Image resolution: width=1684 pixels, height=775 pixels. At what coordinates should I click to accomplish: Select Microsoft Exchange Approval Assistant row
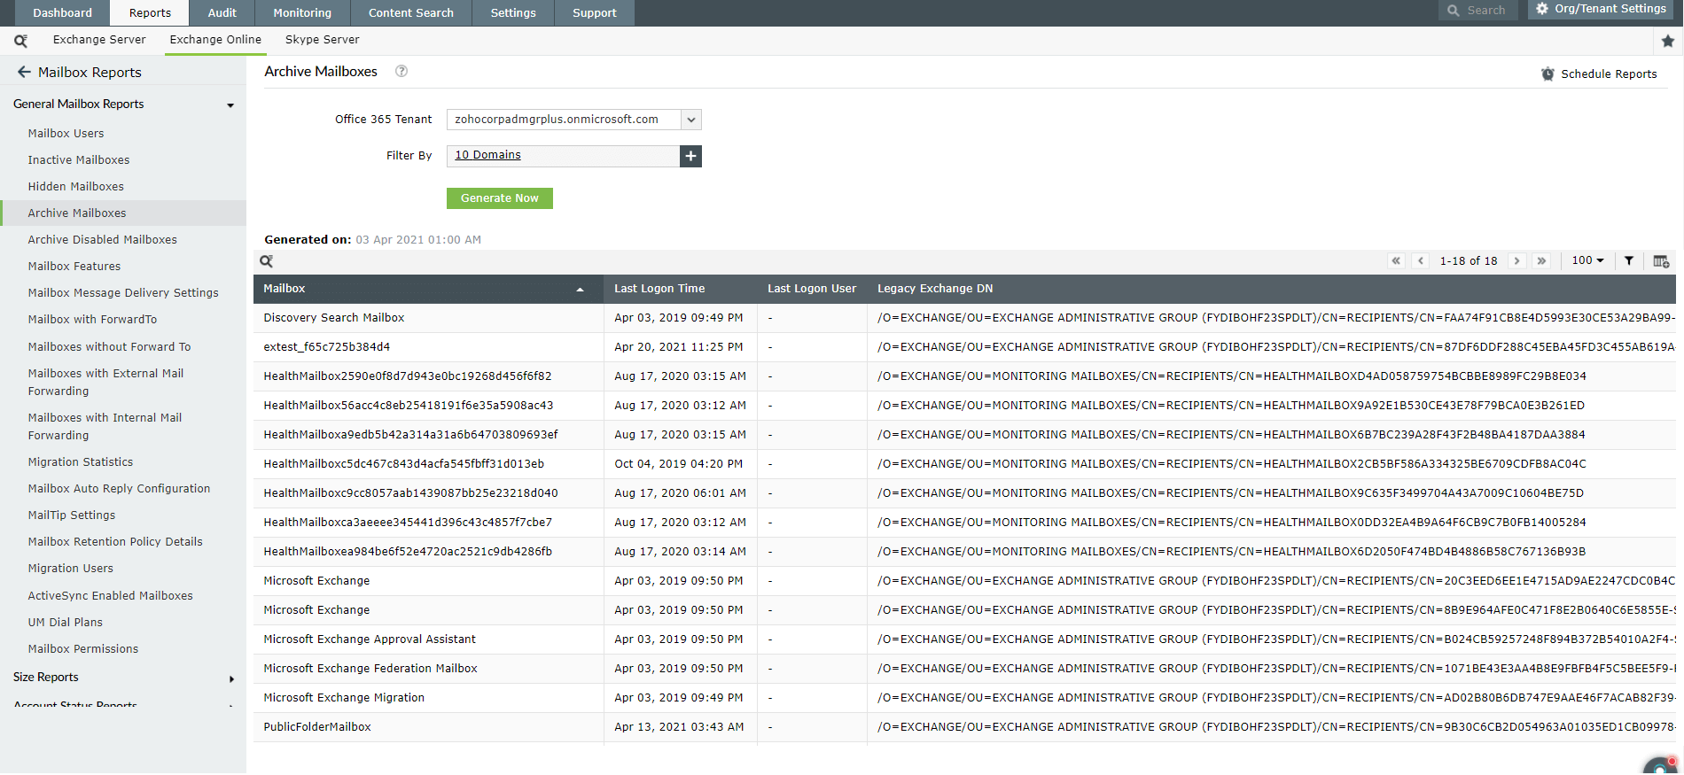[964, 639]
